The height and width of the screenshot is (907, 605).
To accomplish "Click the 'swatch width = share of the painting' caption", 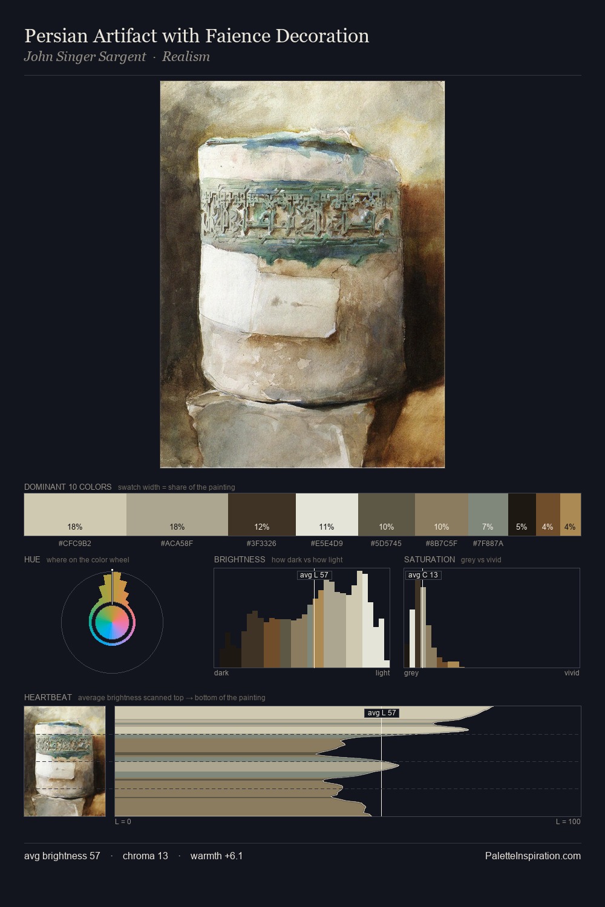I will coord(177,487).
